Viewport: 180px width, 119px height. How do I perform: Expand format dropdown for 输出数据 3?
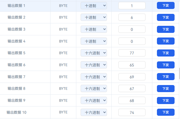[94, 29]
